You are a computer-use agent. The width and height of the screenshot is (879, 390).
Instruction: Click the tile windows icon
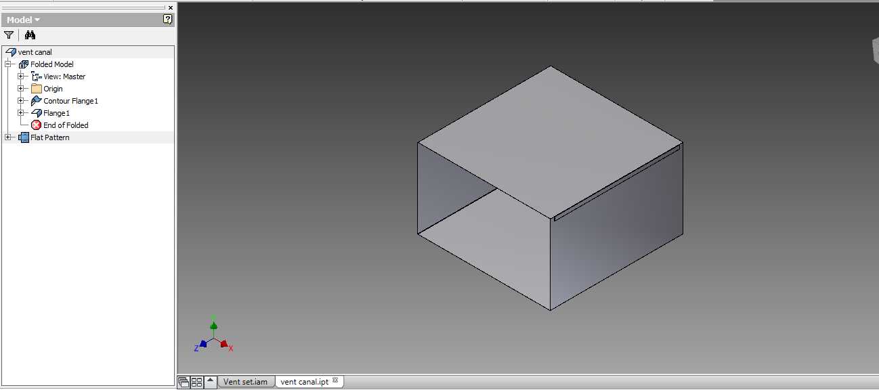[x=196, y=383]
